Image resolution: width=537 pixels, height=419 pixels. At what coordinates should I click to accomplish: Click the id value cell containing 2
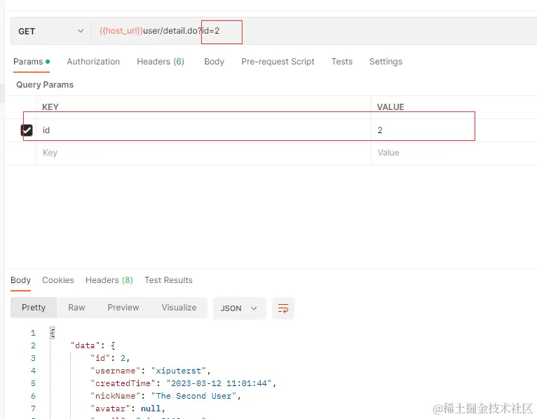(454, 130)
